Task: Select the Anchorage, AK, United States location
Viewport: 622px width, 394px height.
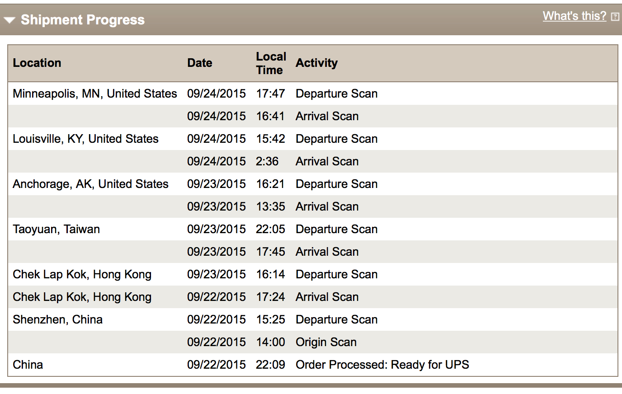Action: 90,184
